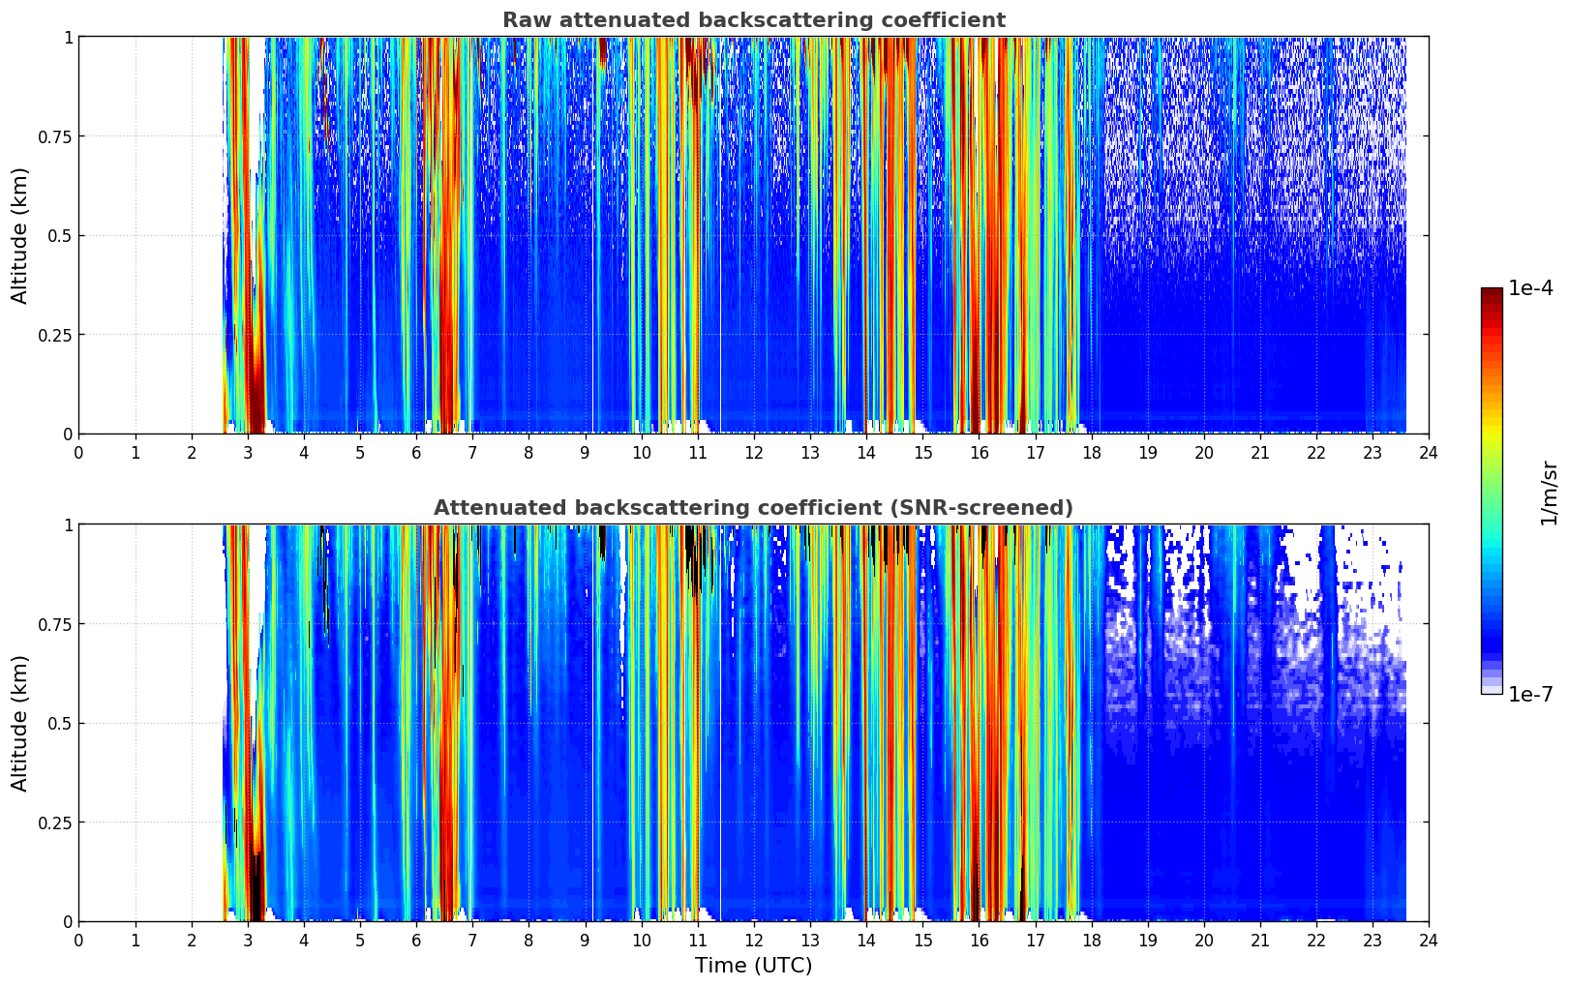Click the colorbar maximum label '1e-4'
Viewport: 1569px width, 987px height.
[1530, 288]
